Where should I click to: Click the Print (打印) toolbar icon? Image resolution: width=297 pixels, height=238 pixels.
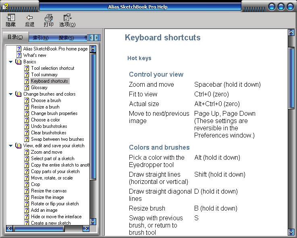[48, 17]
